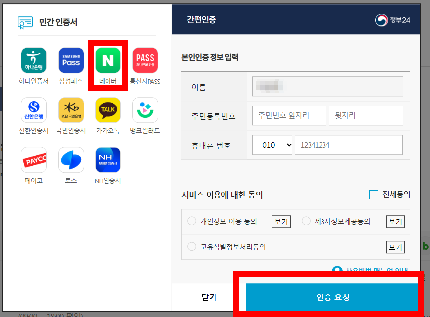Check the 전체동의 checkbox
This screenshot has height=317, width=430.
pyautogui.click(x=373, y=195)
